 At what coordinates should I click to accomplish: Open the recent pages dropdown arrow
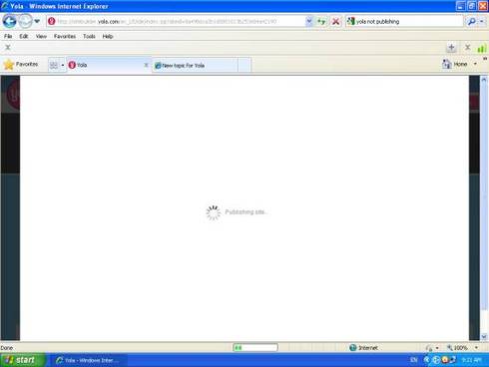37,21
